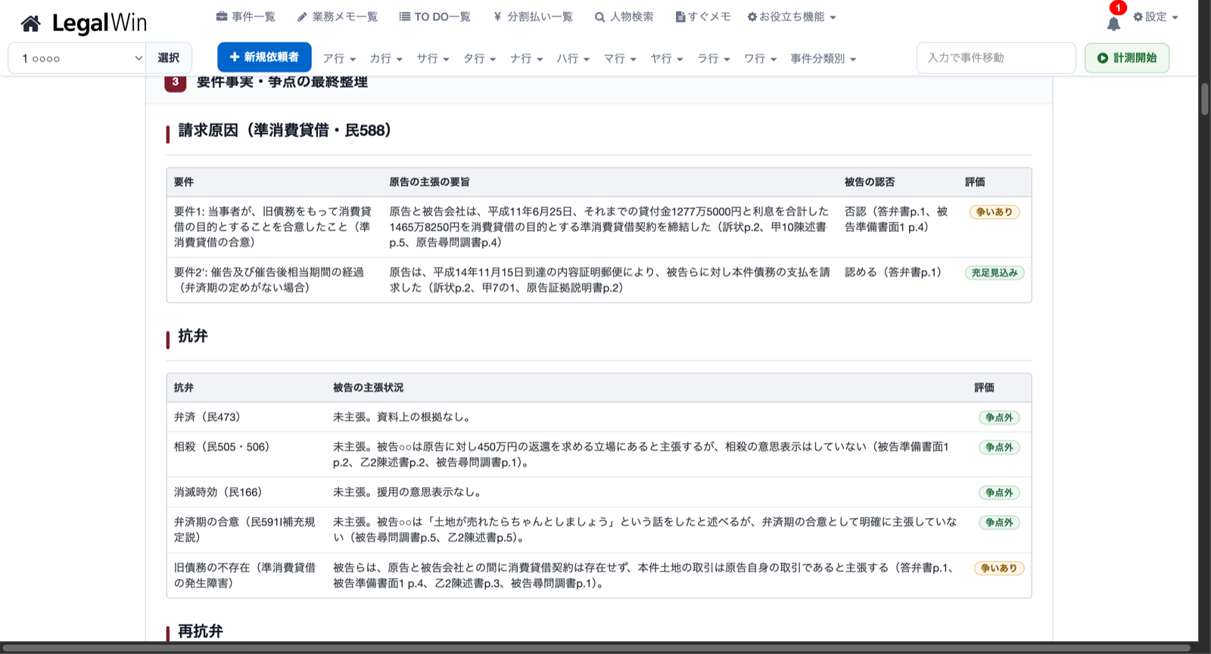Click the 充足見込み badge
1211x654 pixels.
[995, 273]
